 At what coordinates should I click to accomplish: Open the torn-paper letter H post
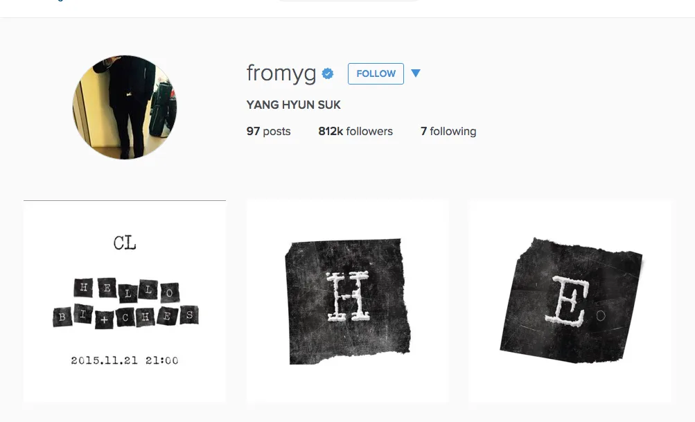(348, 301)
